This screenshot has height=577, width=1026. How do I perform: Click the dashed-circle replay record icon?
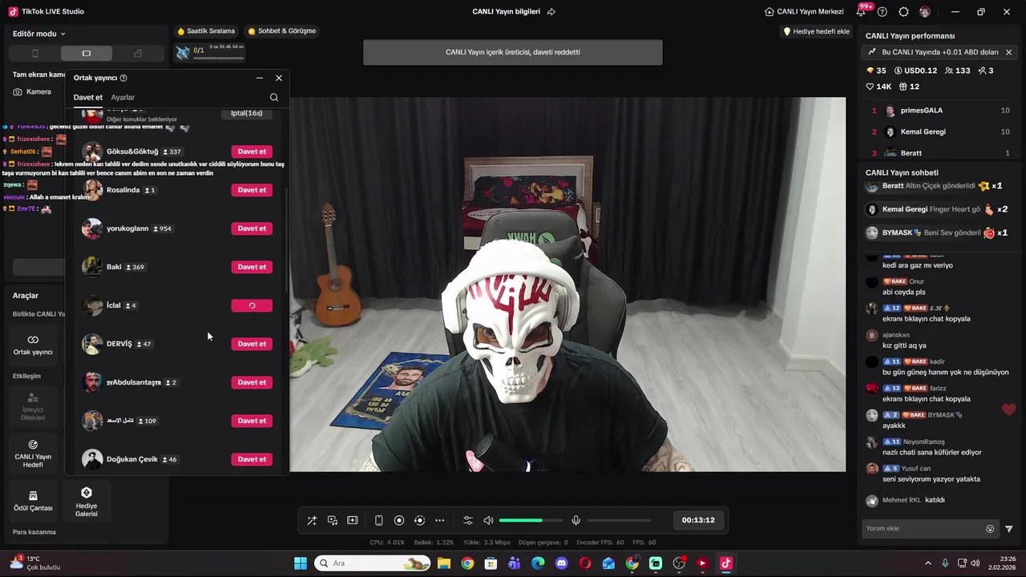pos(419,520)
